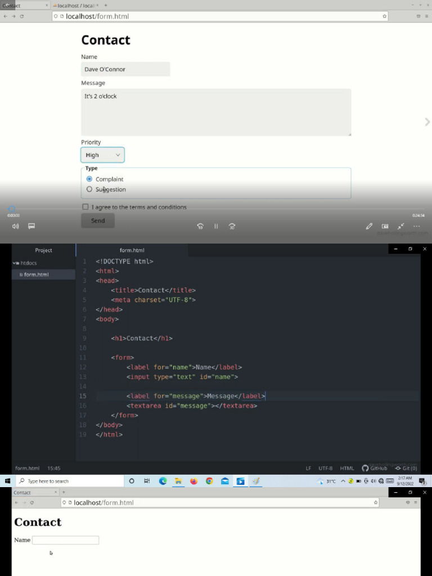Image resolution: width=432 pixels, height=576 pixels.
Task: Select the Complaint radio button
Action: pyautogui.click(x=89, y=179)
